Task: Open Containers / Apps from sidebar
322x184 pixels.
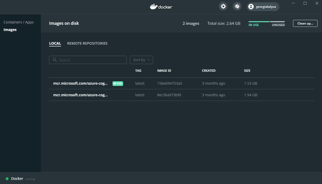Action: click(19, 22)
